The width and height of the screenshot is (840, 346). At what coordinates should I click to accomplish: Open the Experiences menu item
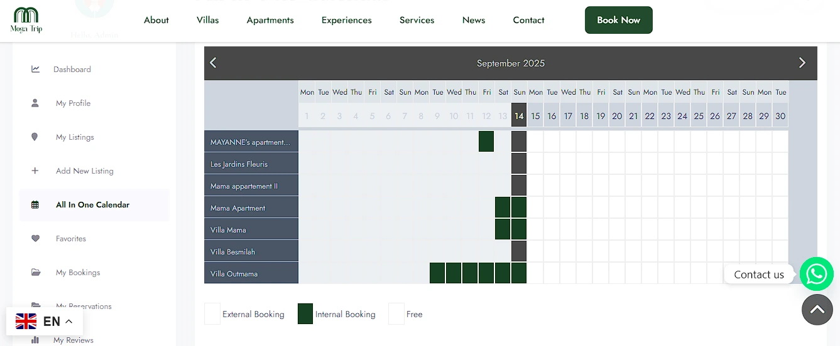tap(346, 20)
